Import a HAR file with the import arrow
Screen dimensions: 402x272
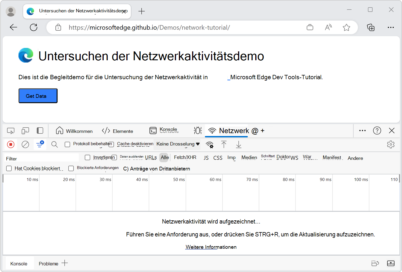[224, 145]
